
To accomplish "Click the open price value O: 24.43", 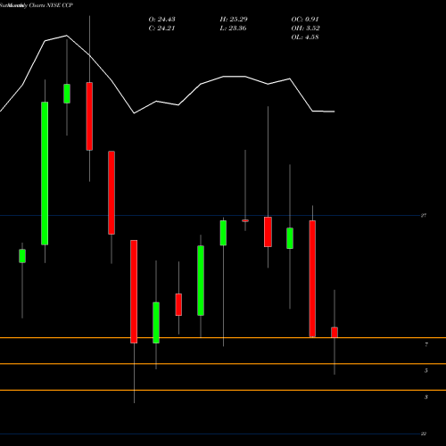I will 161,20.
